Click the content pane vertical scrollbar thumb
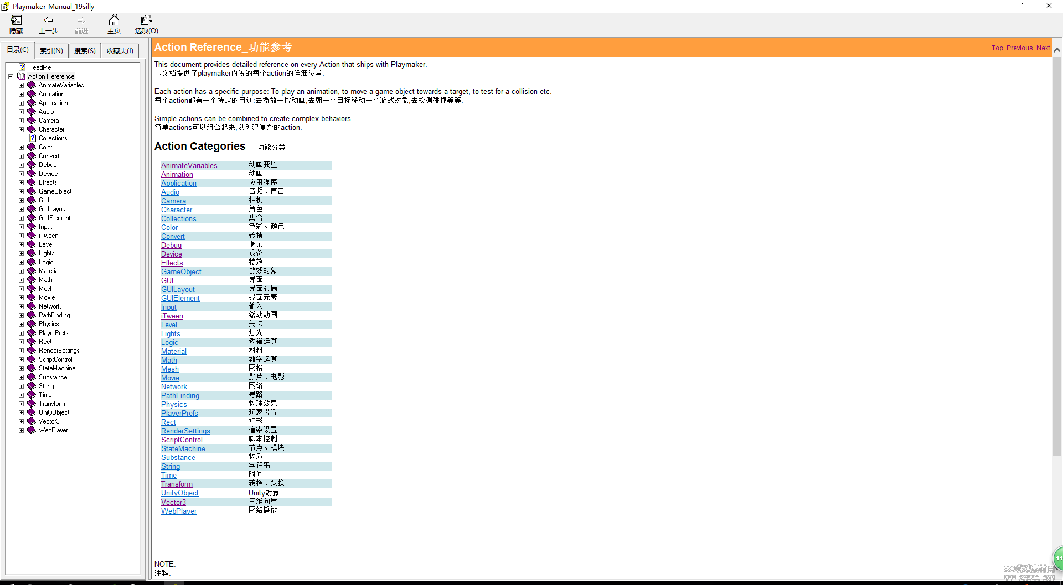Viewport: 1063px width, 585px height. (1057, 257)
